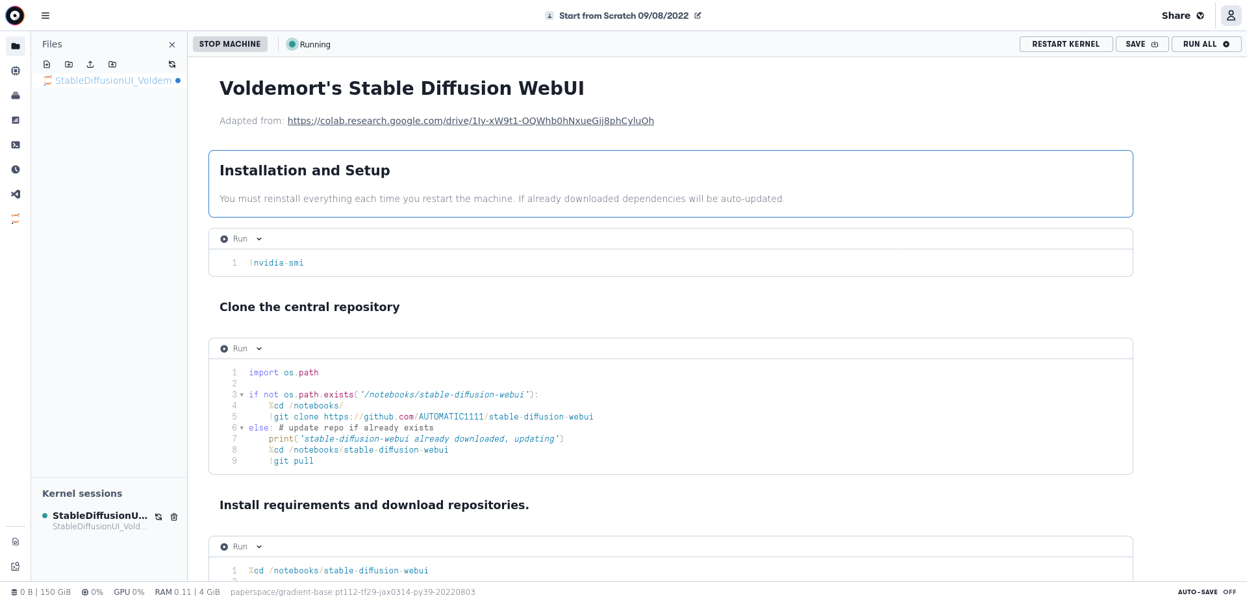This screenshot has width=1247, height=602.
Task: Click the GPU 0% status entry
Action: (x=129, y=592)
